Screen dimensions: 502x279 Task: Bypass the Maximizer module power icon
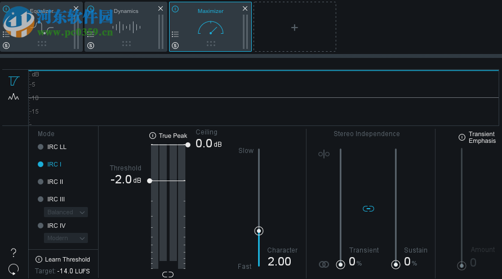click(175, 9)
